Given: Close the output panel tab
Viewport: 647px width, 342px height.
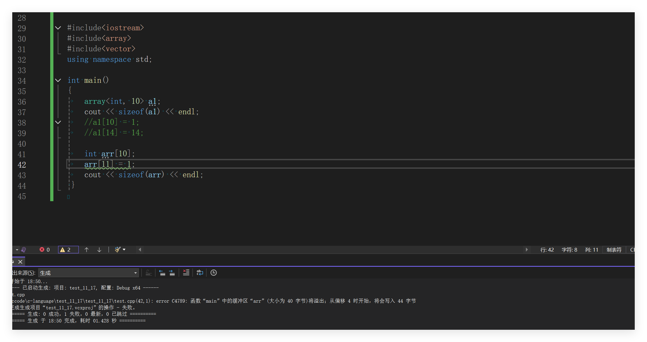Looking at the screenshot, I should 20,262.
